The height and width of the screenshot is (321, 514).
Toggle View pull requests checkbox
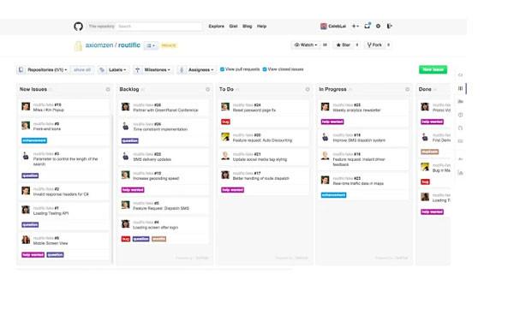[x=222, y=69]
